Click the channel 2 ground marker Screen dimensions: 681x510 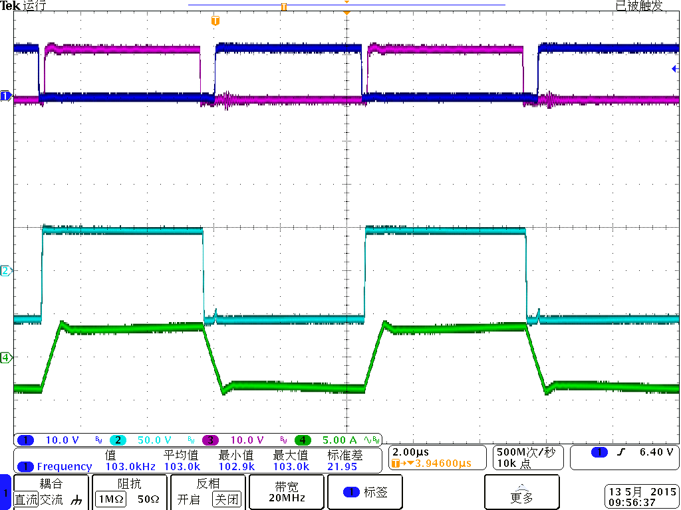6,271
